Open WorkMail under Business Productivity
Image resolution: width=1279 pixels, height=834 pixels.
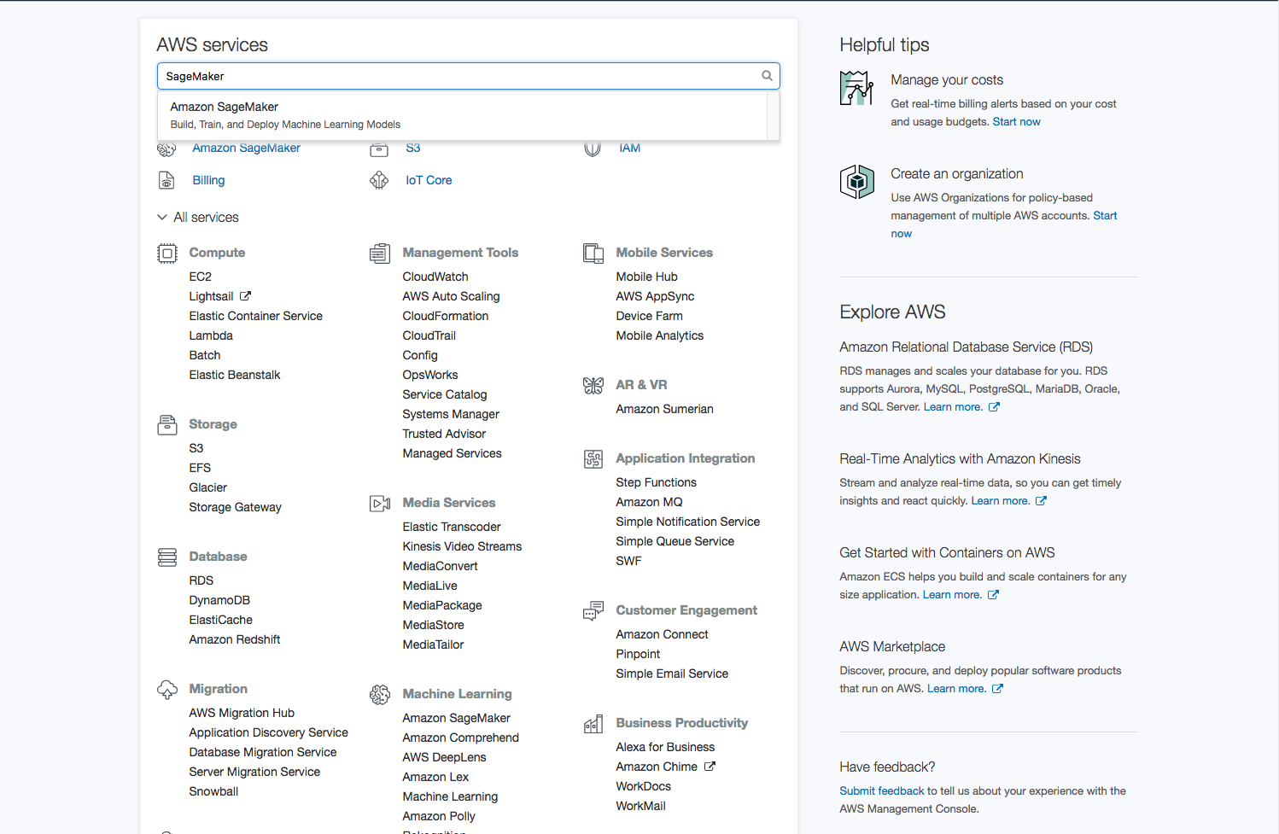(x=640, y=806)
